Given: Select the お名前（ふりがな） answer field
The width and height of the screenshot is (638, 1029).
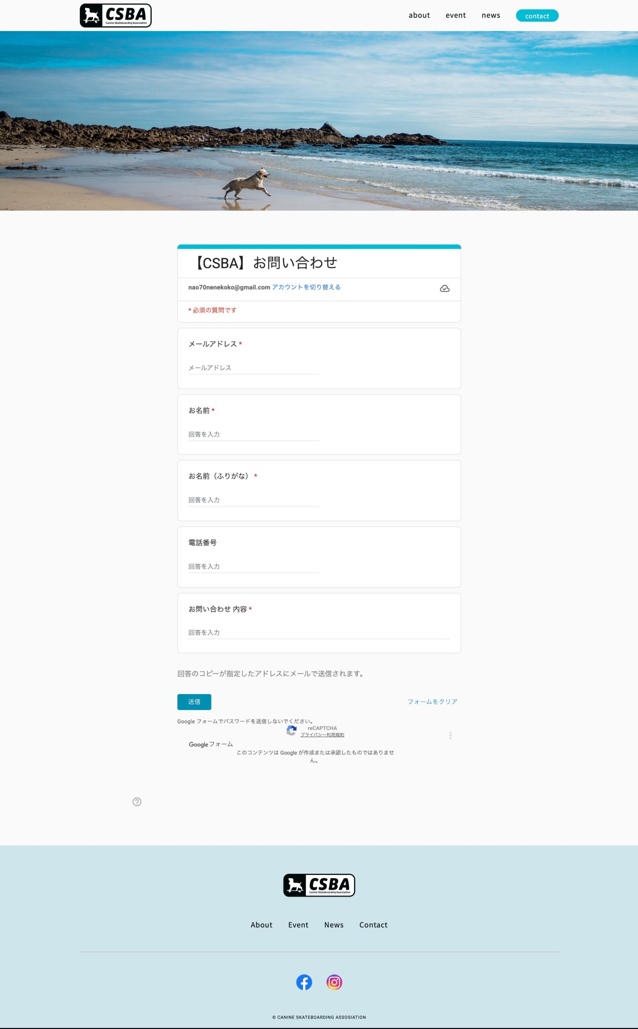Looking at the screenshot, I should click(x=253, y=500).
